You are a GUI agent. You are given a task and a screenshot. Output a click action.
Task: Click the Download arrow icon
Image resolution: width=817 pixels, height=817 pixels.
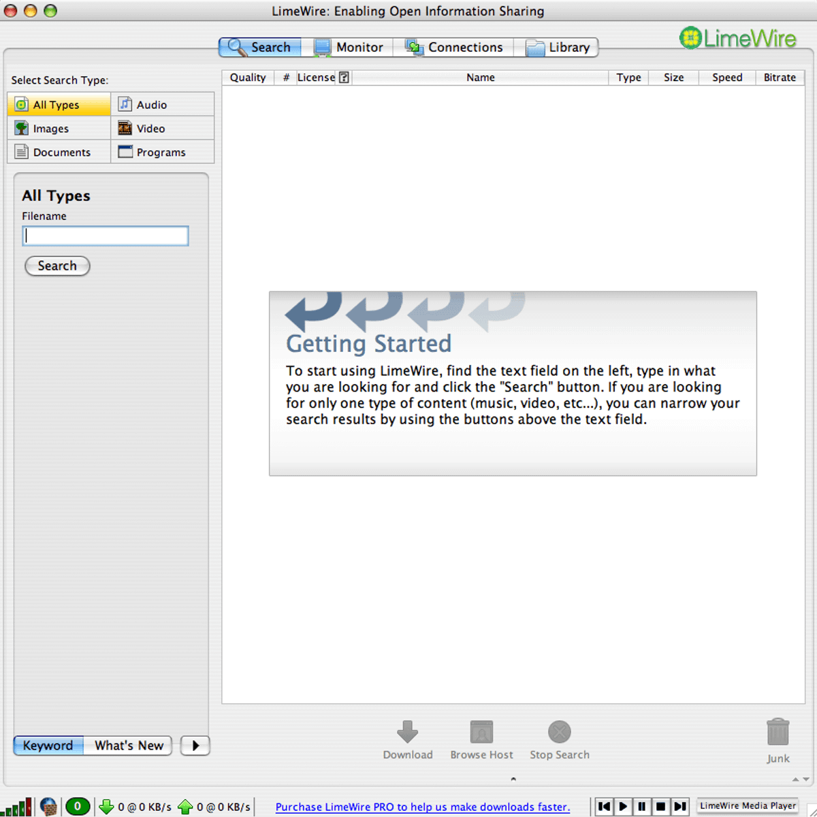click(x=407, y=733)
